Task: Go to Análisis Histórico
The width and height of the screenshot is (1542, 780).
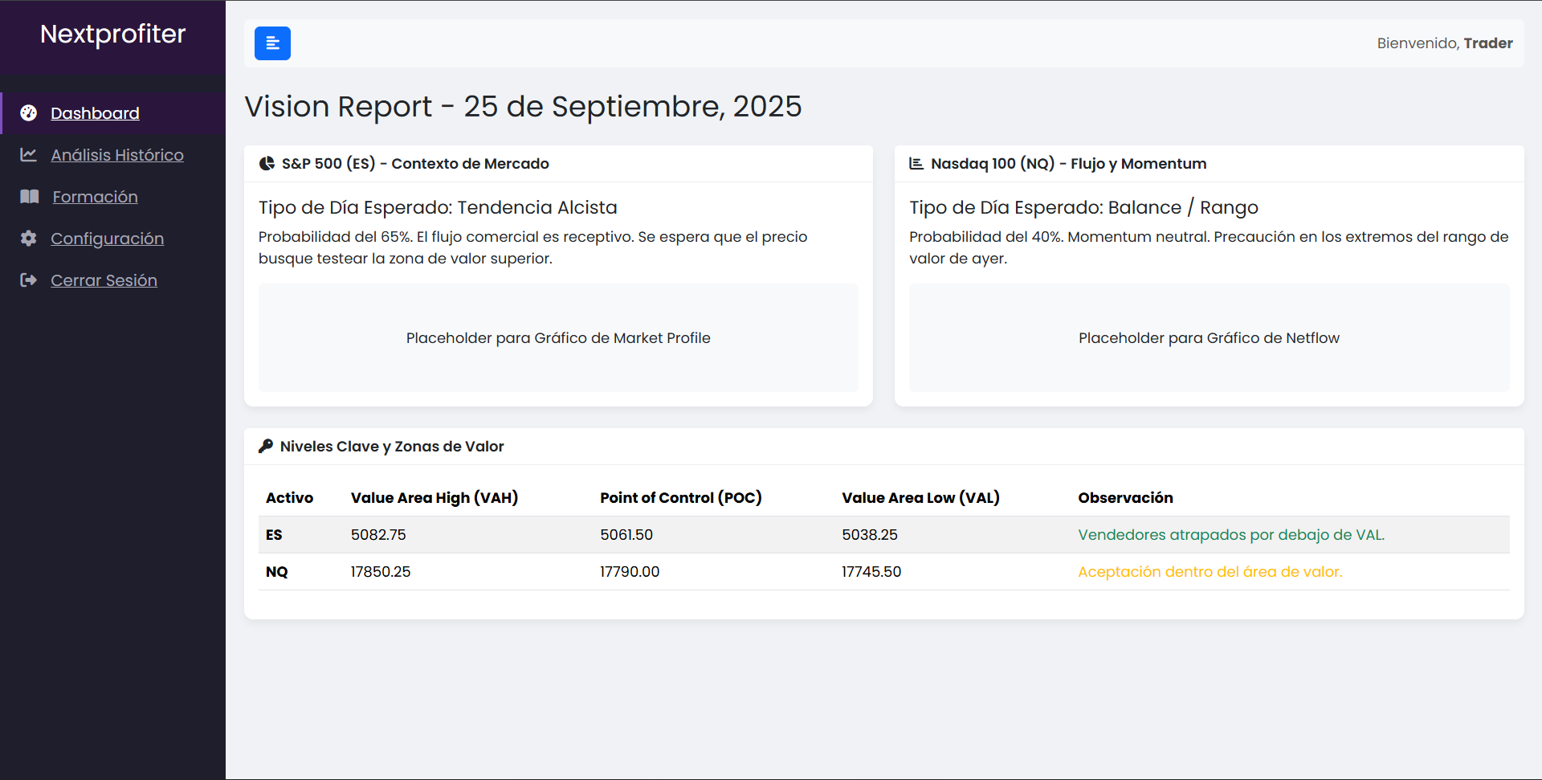Action: (x=117, y=155)
